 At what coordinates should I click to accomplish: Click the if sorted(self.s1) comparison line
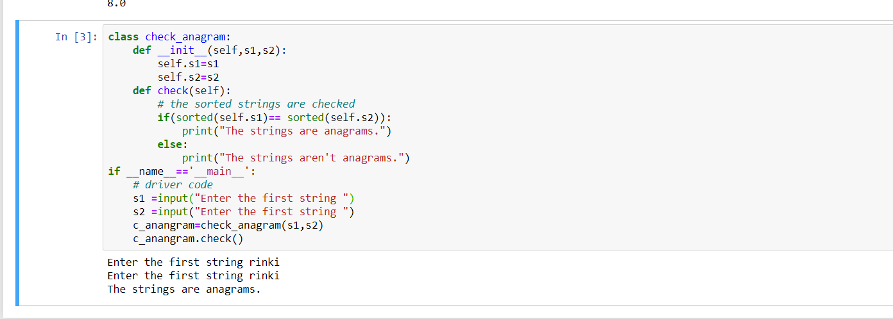275,117
